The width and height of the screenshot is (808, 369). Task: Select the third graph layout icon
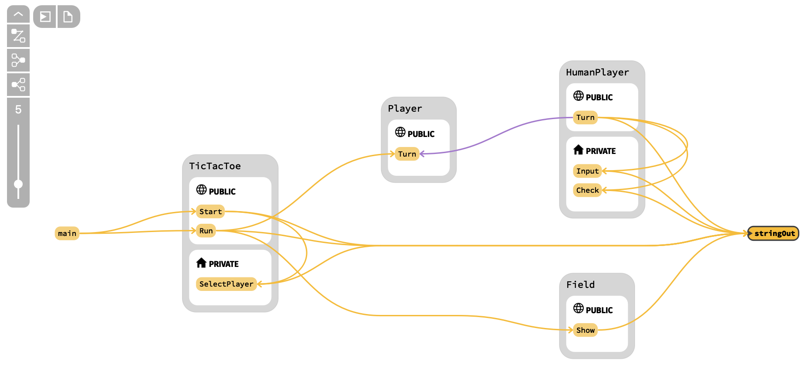click(x=18, y=85)
